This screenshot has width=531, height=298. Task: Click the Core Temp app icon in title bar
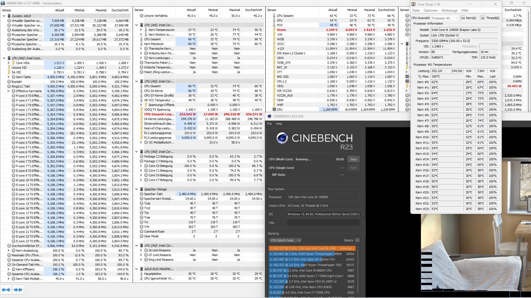(413, 4)
